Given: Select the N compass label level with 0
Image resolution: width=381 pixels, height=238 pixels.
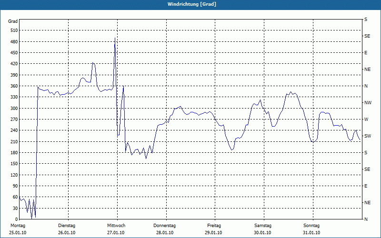Looking at the screenshot, I should [366, 219].
